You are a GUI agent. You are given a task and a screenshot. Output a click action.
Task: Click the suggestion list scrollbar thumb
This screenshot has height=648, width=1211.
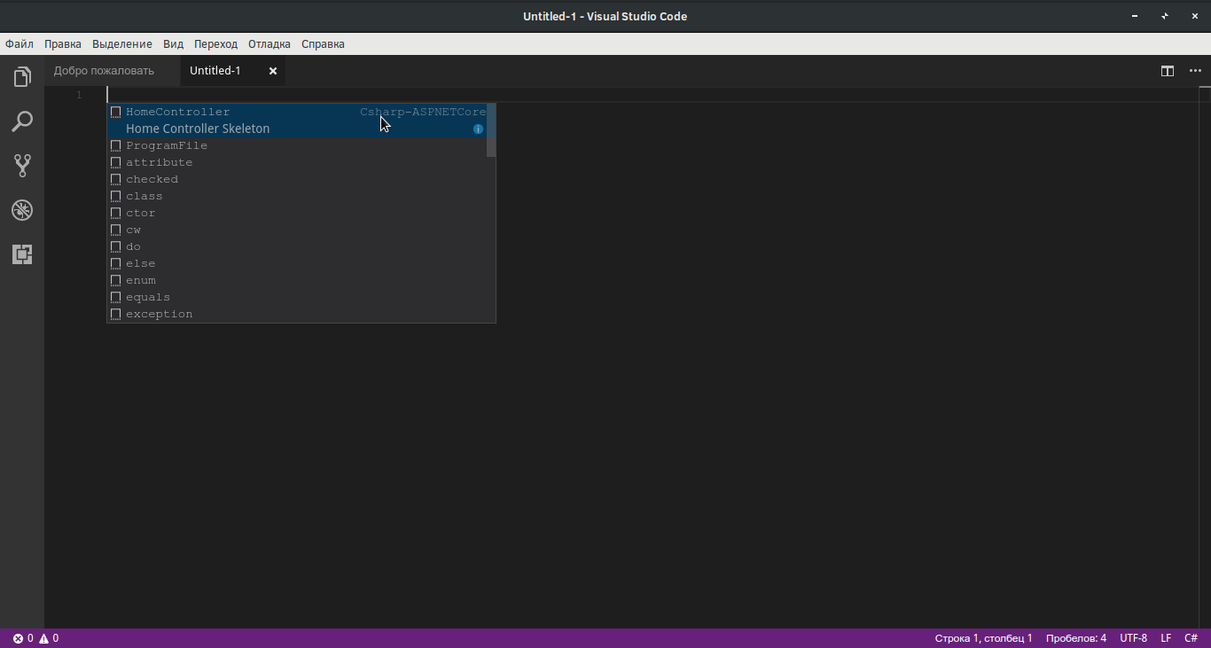(492, 130)
